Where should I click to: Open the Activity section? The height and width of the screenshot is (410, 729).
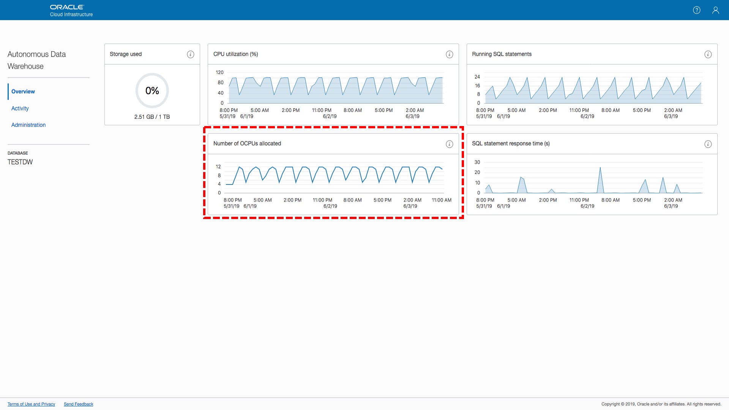tap(20, 108)
